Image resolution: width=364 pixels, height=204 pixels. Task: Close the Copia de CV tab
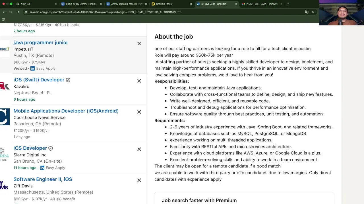tap(101, 4)
